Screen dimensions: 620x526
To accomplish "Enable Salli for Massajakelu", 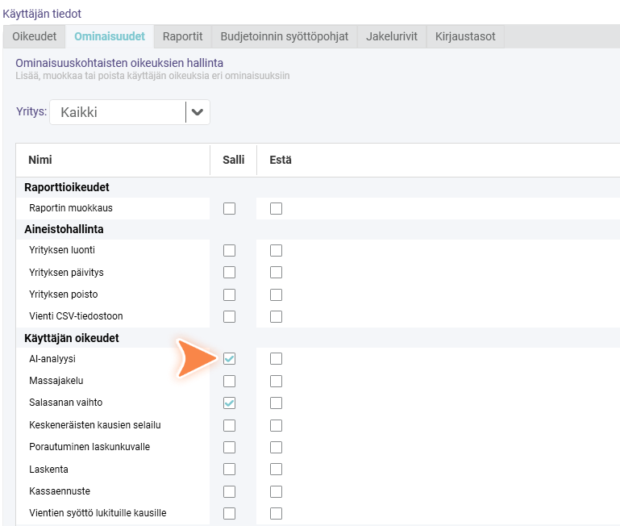I will (x=229, y=381).
